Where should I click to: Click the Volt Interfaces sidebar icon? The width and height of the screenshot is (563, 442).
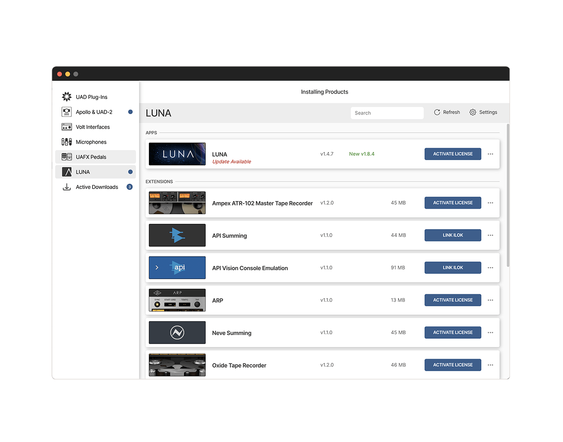pyautogui.click(x=67, y=127)
